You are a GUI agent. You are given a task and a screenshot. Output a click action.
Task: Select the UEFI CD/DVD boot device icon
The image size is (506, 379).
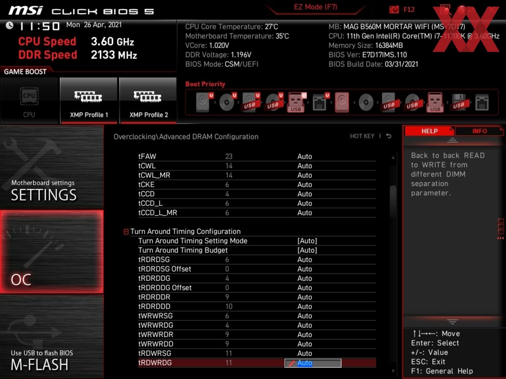point(227,102)
